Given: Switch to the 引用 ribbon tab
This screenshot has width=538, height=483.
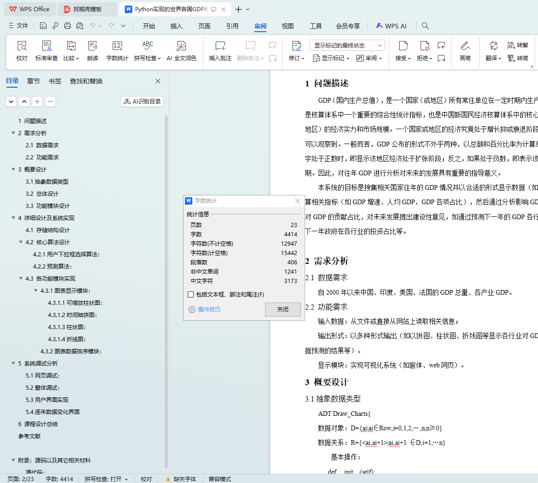Looking at the screenshot, I should pos(232,26).
